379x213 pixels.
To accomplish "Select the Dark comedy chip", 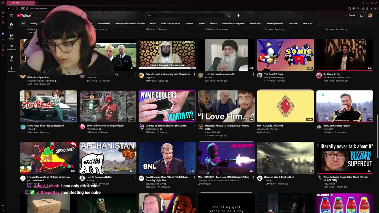I will [x=104, y=24].
